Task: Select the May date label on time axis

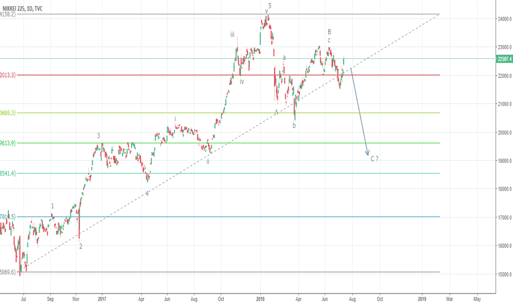Action: 477,299
